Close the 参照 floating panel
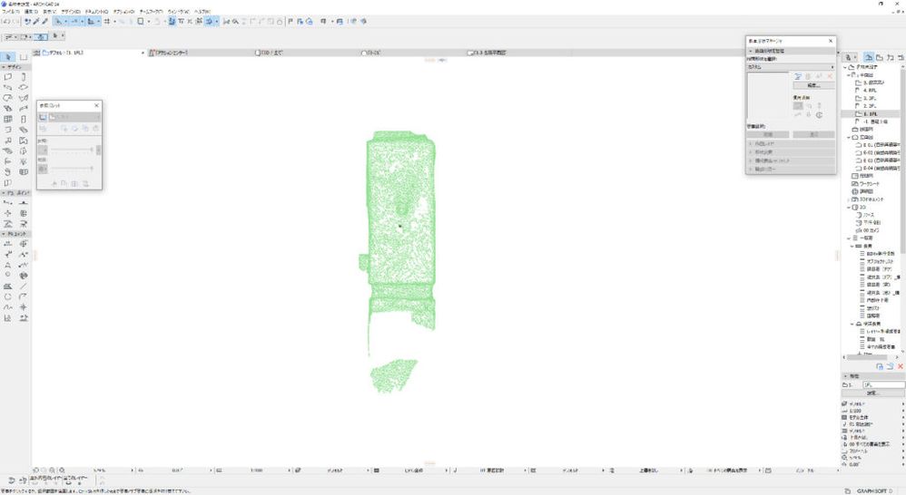The width and height of the screenshot is (906, 495). pos(96,105)
